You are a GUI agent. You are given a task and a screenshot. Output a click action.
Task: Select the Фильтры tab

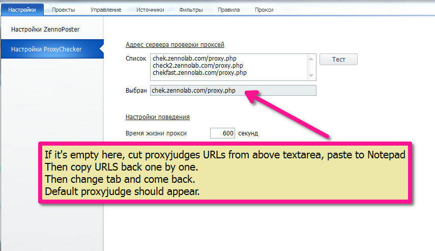coord(191,10)
